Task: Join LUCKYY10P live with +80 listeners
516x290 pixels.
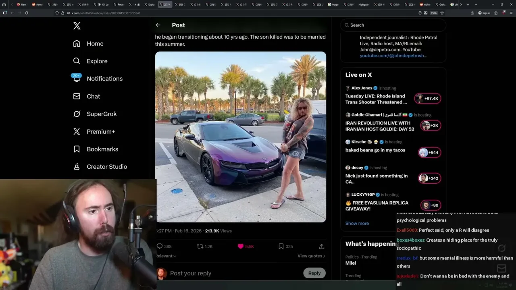Action: [x=431, y=205]
